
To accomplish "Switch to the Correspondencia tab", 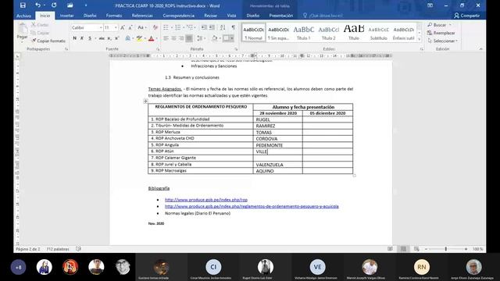I will 179,16.
